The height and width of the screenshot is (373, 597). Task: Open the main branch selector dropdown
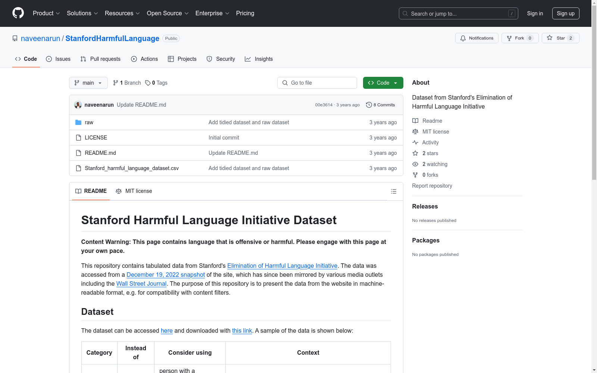click(x=88, y=83)
